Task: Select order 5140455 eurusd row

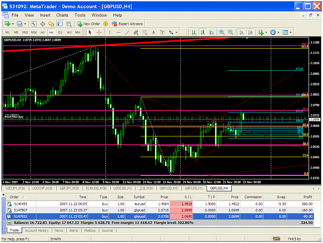Action: tap(160, 204)
